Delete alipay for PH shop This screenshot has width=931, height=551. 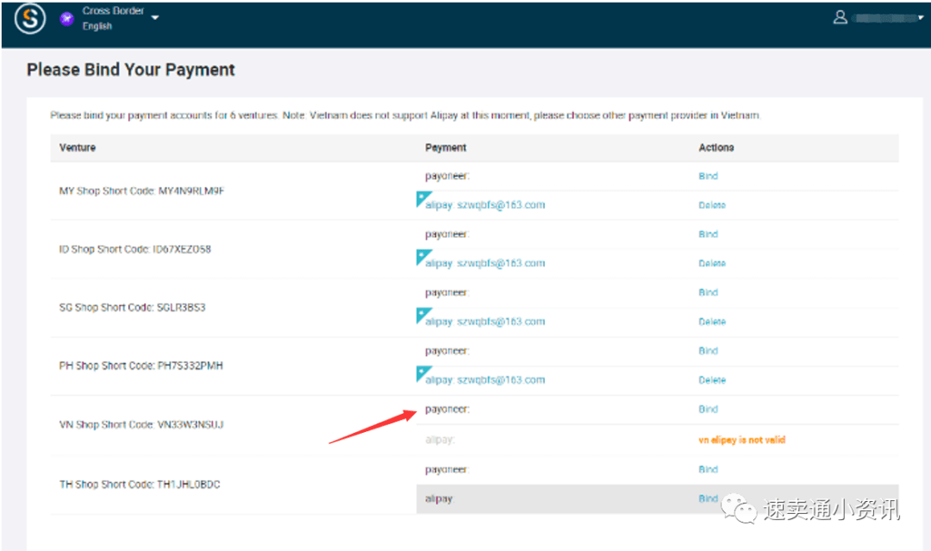pos(712,379)
